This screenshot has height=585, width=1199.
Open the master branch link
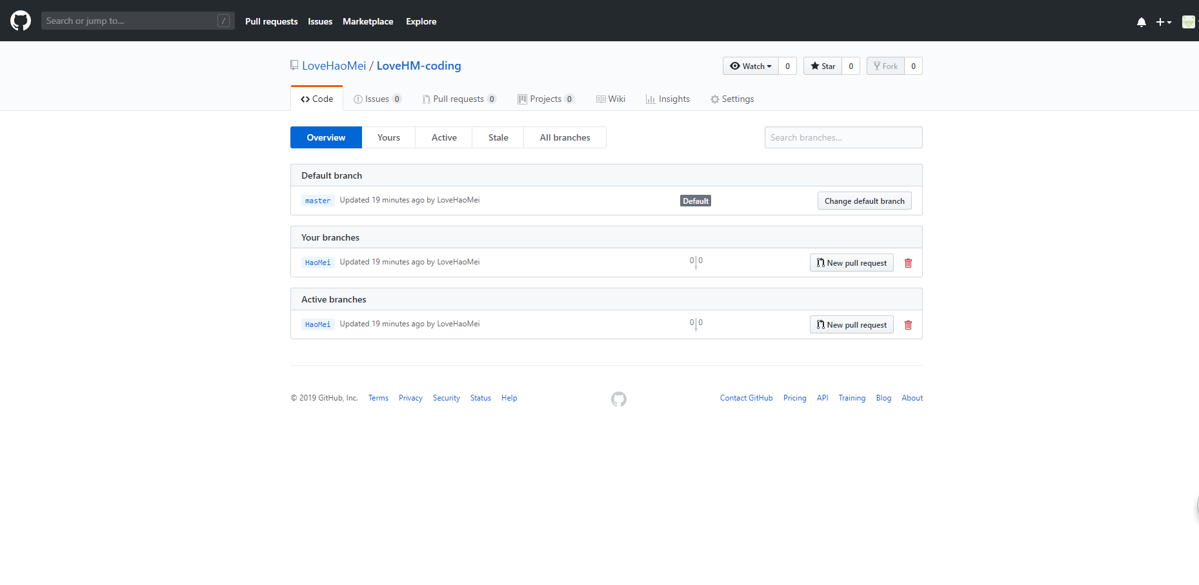(x=317, y=201)
